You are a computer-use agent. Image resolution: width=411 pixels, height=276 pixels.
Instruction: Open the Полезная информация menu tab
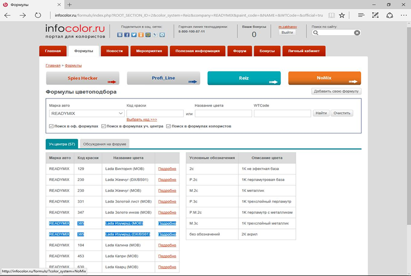tap(197, 51)
